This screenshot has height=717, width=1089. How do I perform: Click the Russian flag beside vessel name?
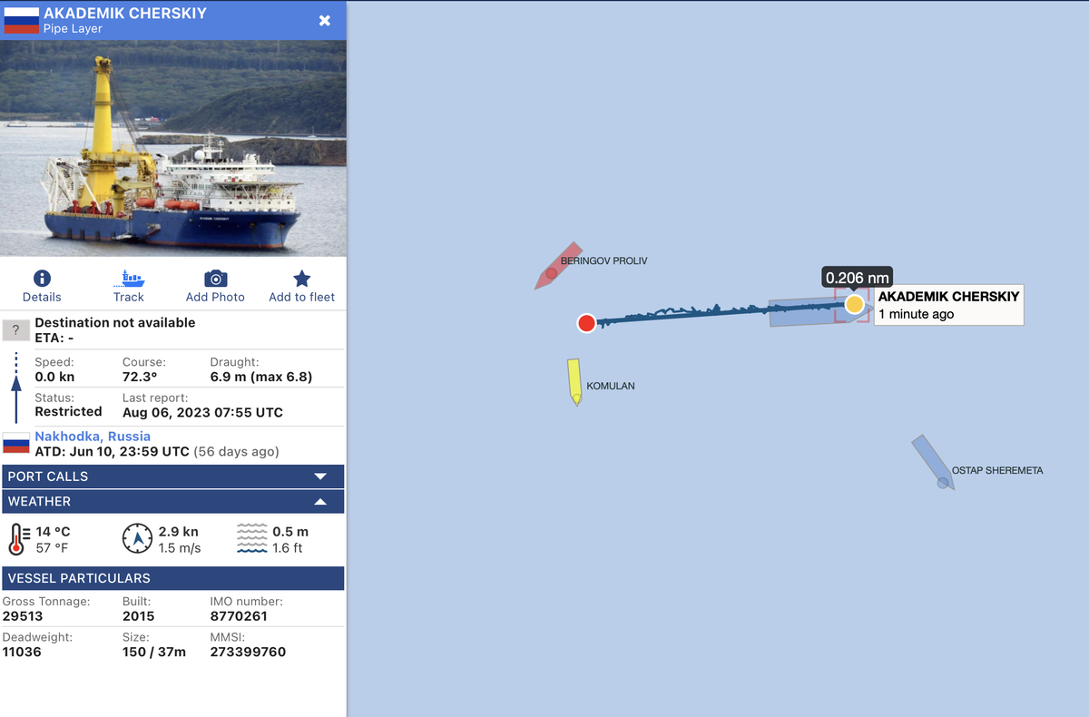click(22, 20)
